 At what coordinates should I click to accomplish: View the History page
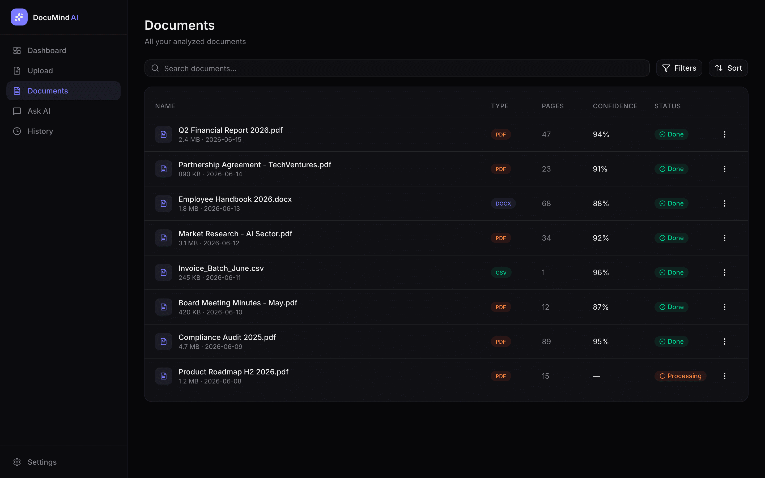(x=63, y=131)
